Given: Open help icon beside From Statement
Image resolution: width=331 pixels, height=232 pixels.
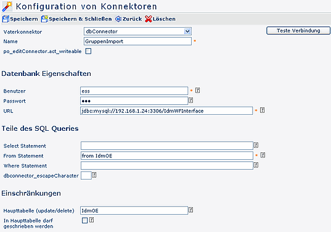Looking at the screenshot, I should point(263,155).
